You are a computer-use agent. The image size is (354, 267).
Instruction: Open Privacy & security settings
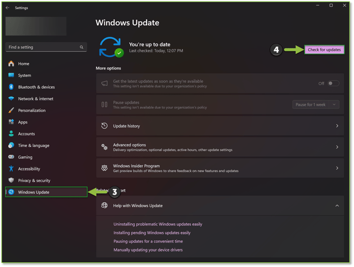coord(34,180)
